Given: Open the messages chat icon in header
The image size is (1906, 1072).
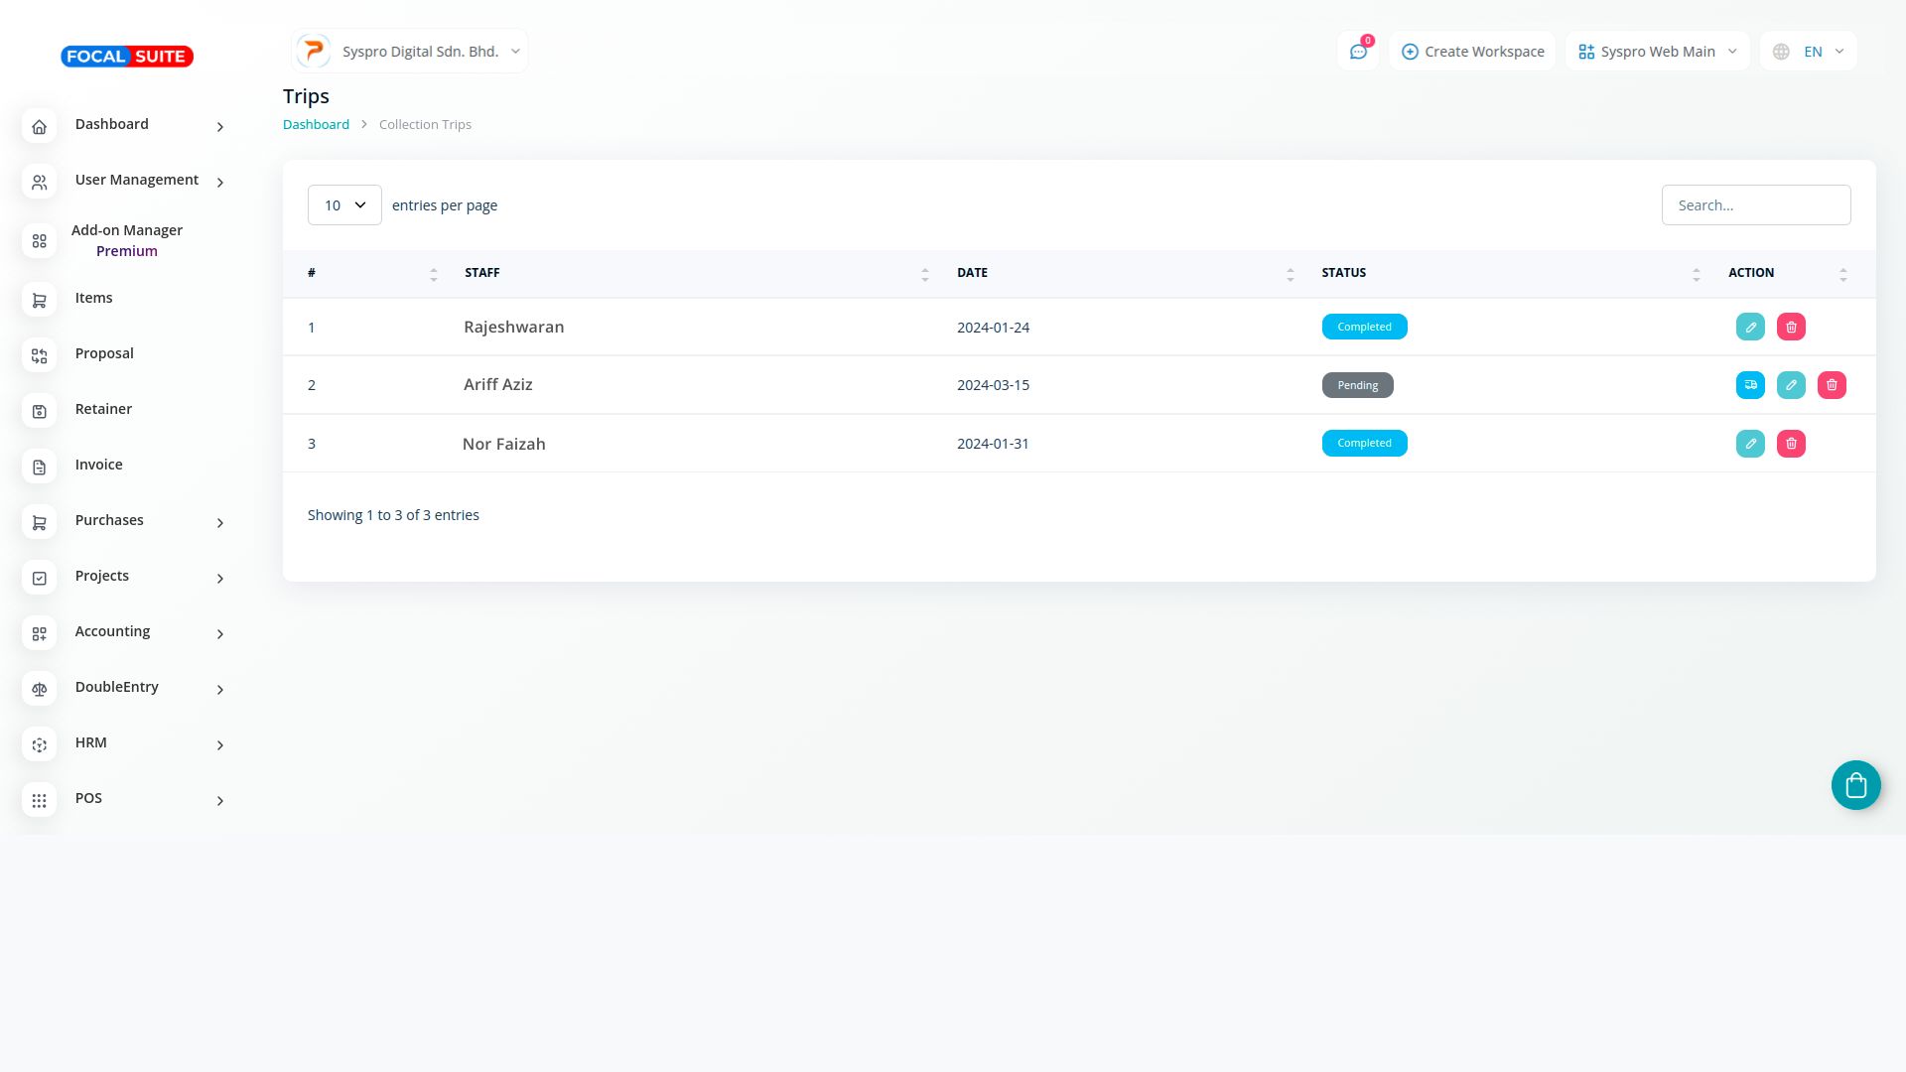Looking at the screenshot, I should (1358, 52).
